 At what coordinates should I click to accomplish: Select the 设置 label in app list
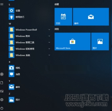click(x=18, y=11)
